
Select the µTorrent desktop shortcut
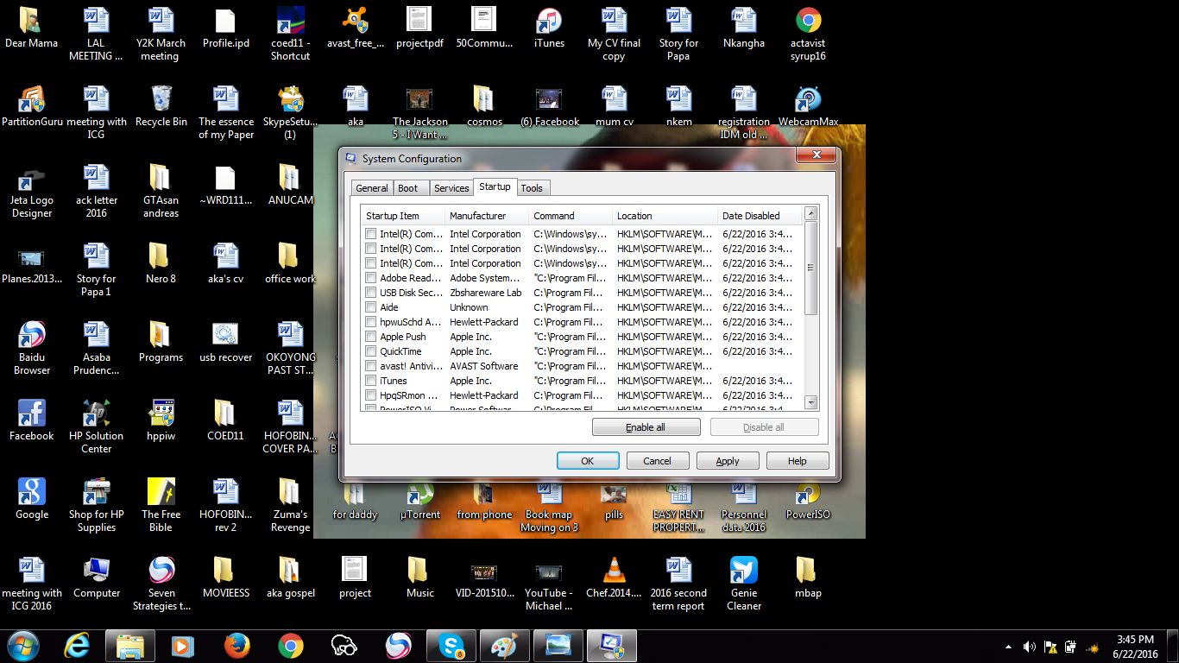tap(420, 500)
